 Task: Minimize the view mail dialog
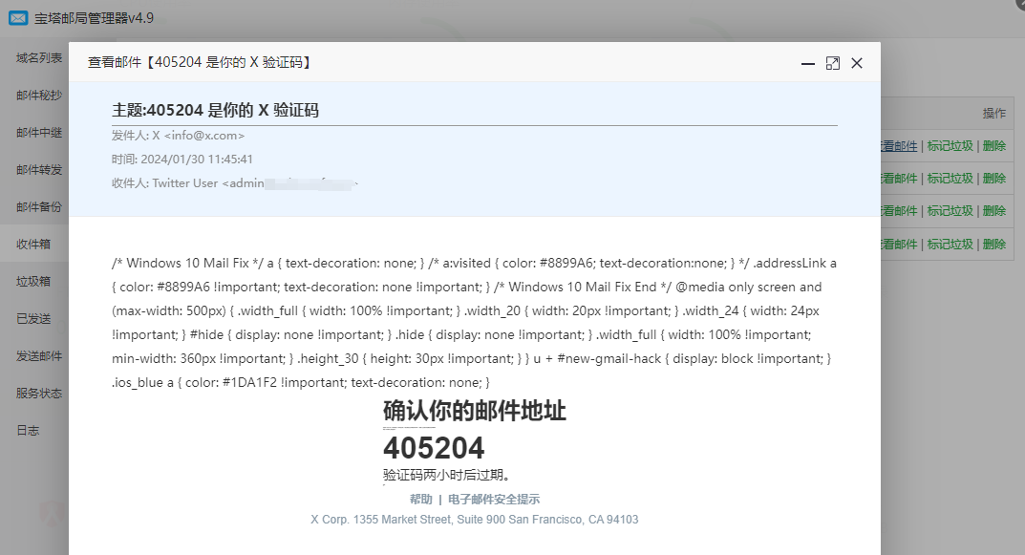point(808,63)
